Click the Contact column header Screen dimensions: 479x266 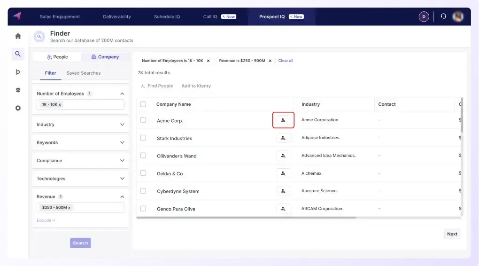point(387,104)
